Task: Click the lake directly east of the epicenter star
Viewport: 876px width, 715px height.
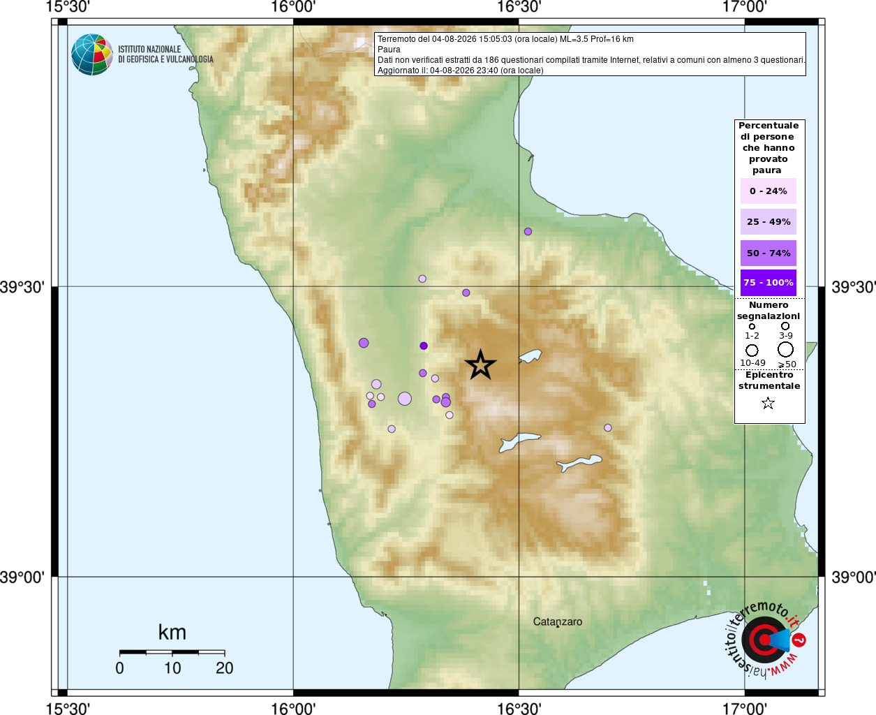Action: pyautogui.click(x=530, y=357)
